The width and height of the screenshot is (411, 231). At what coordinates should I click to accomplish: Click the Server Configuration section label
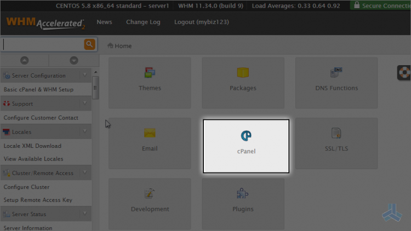coord(39,76)
